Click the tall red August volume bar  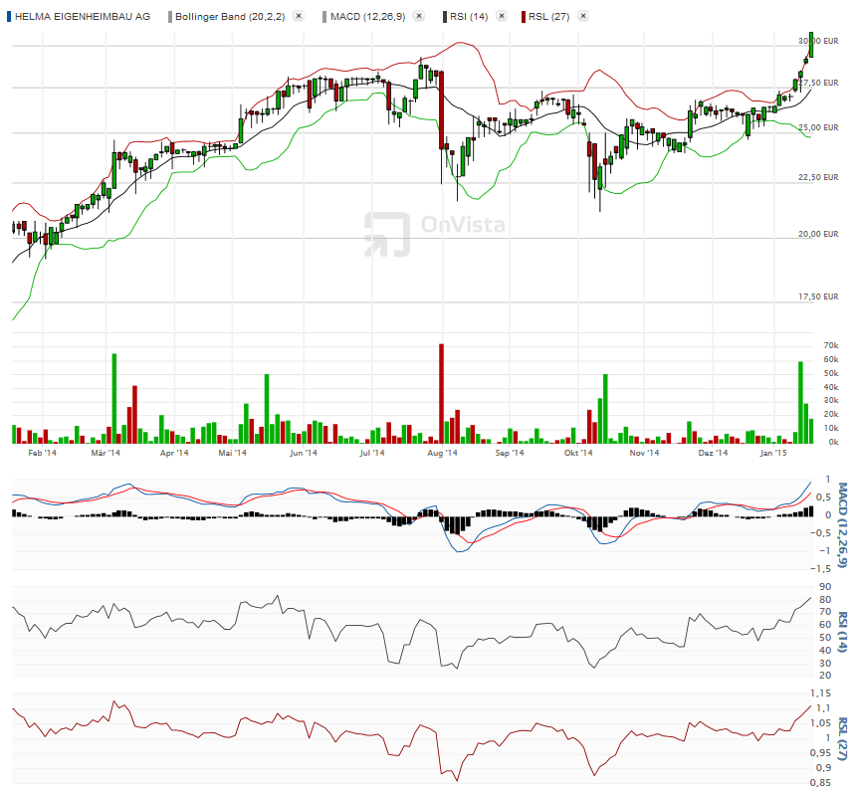point(441,394)
